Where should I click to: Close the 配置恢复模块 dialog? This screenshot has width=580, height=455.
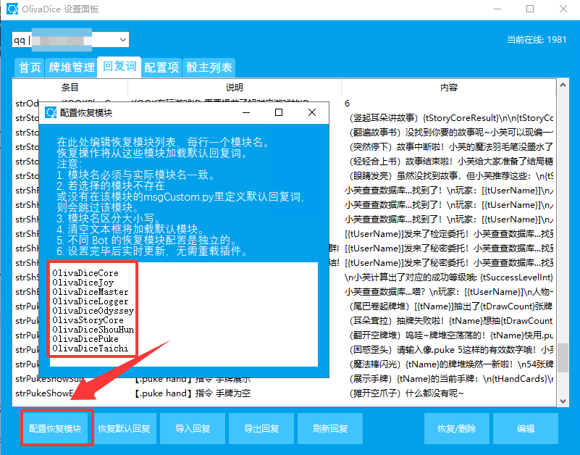point(311,113)
